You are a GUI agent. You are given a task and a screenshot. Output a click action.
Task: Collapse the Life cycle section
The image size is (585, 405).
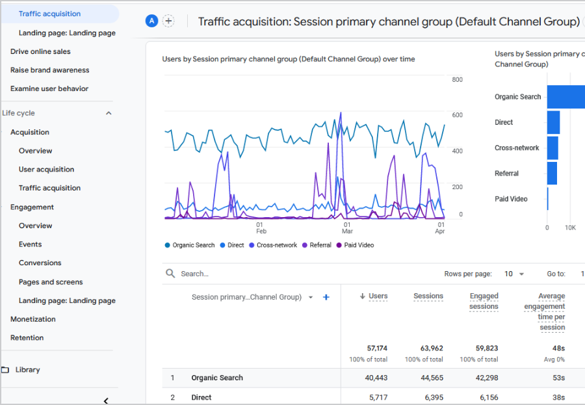coord(109,113)
